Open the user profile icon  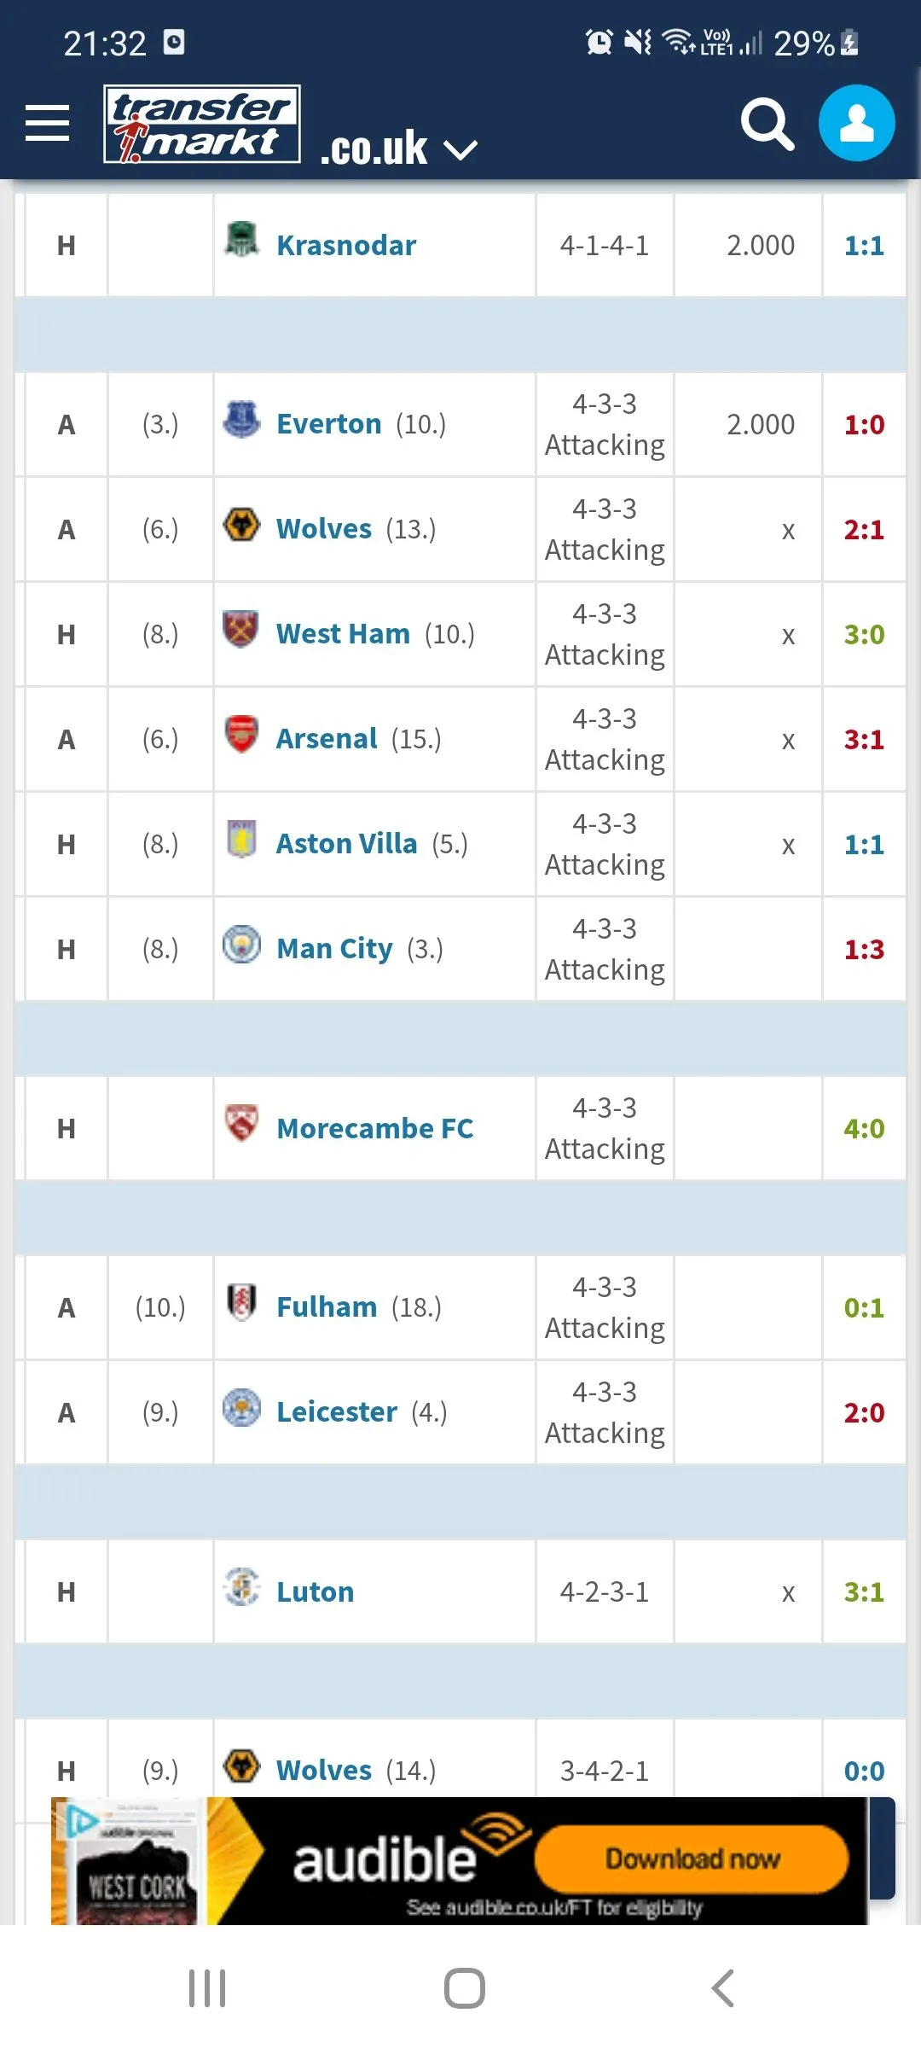point(856,124)
